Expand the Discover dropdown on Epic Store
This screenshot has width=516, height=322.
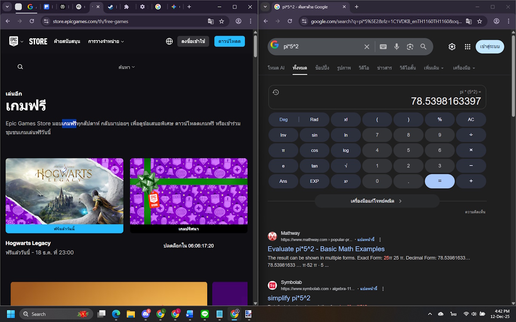pyautogui.click(x=127, y=67)
